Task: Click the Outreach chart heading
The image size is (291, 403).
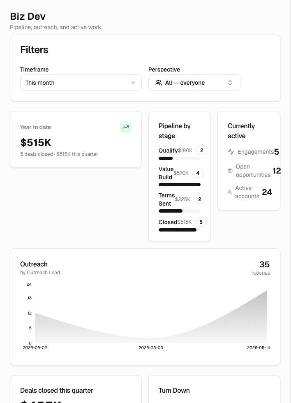Action: [34, 264]
